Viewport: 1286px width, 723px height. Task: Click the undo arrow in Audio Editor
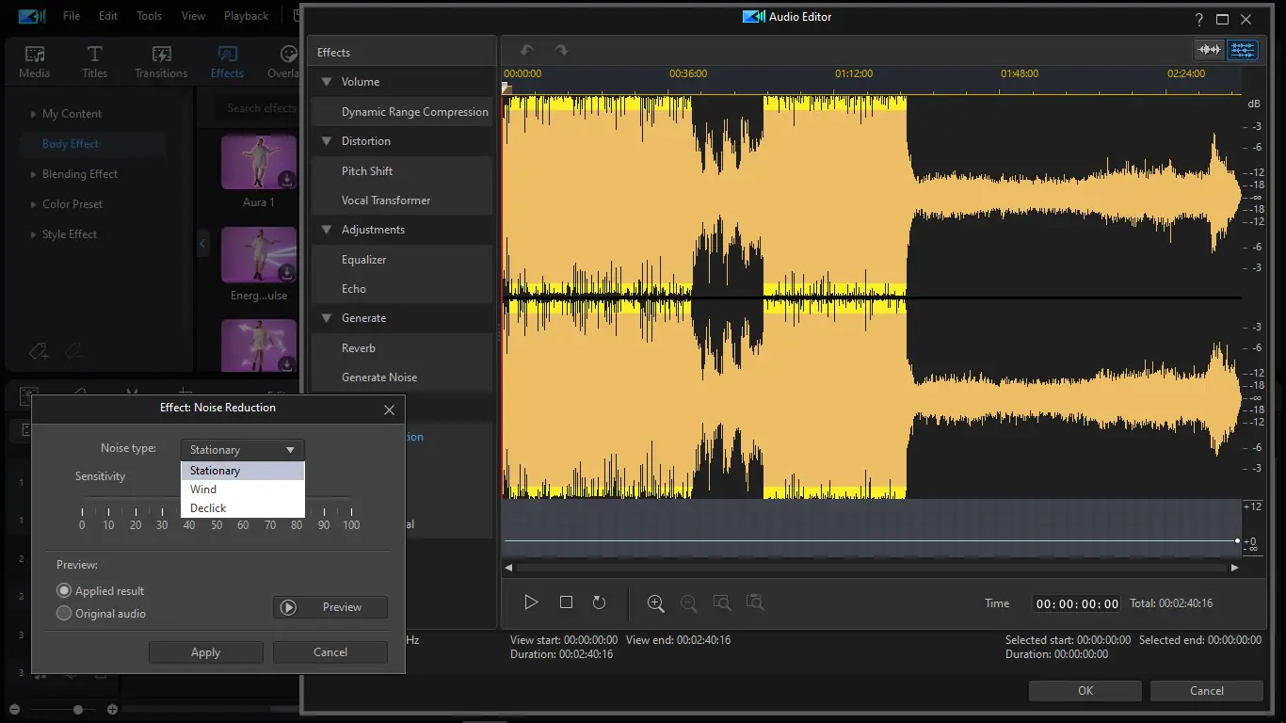(x=527, y=51)
